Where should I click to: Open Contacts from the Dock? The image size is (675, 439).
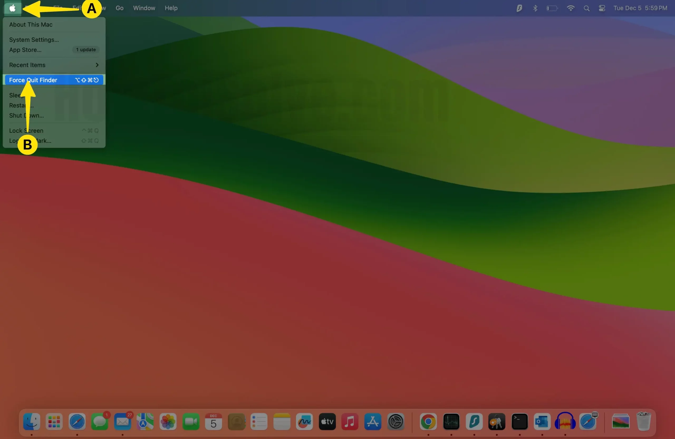236,422
